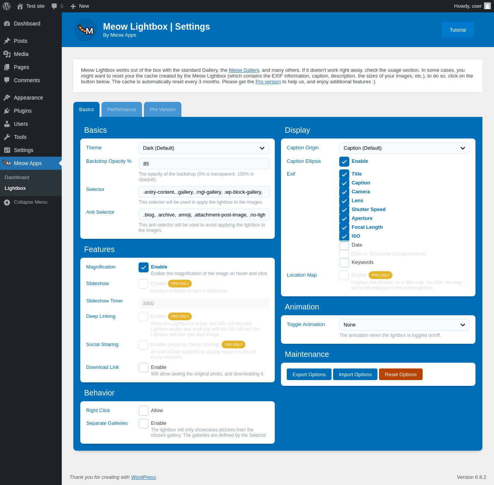Switch to the Performance tab
The height and width of the screenshot is (485, 494).
pos(122,110)
